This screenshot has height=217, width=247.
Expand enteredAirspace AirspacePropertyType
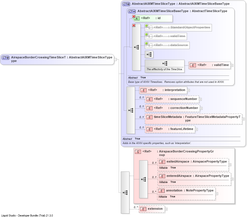[232, 179]
